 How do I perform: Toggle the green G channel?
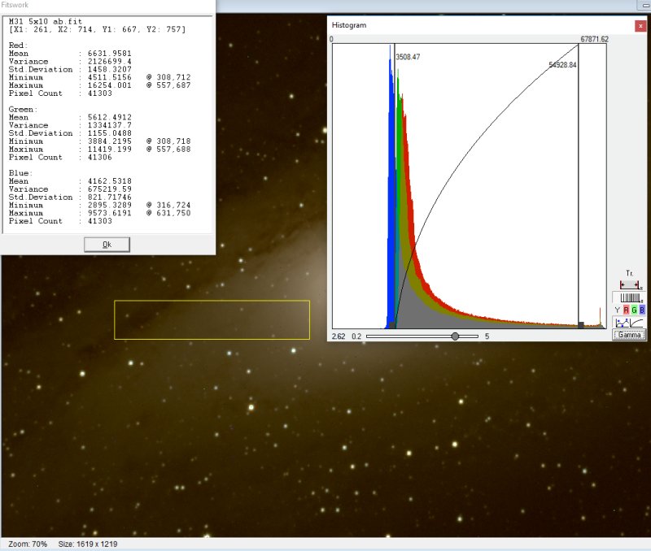(x=634, y=310)
